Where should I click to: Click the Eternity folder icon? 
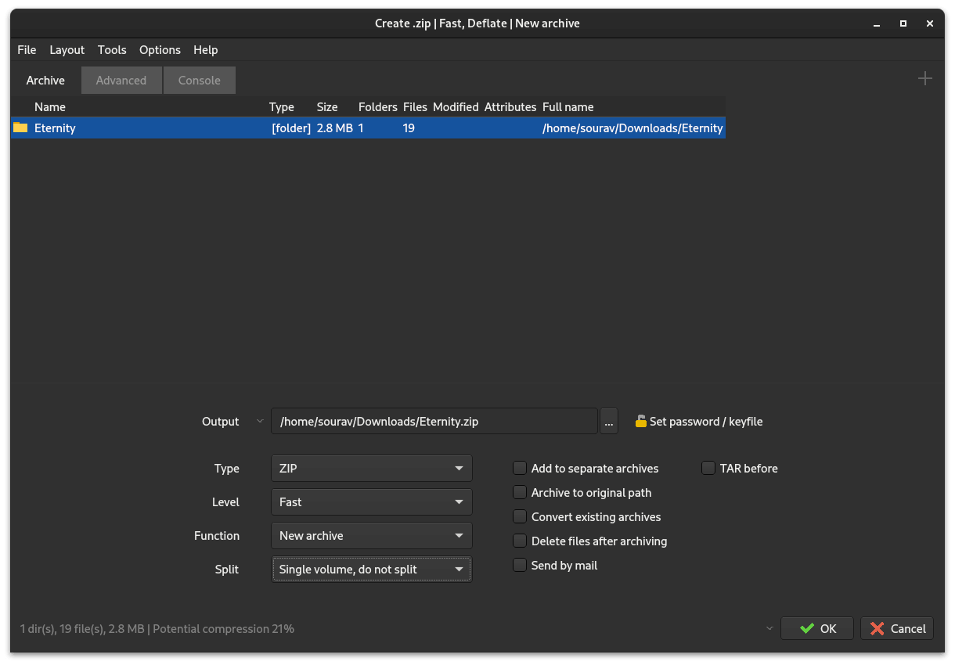20,128
